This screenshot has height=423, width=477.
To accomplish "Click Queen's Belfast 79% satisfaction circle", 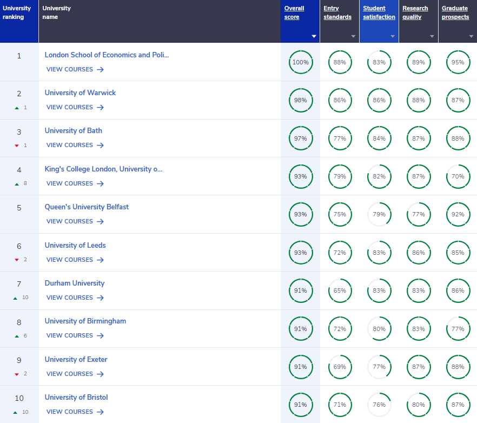I will [379, 214].
